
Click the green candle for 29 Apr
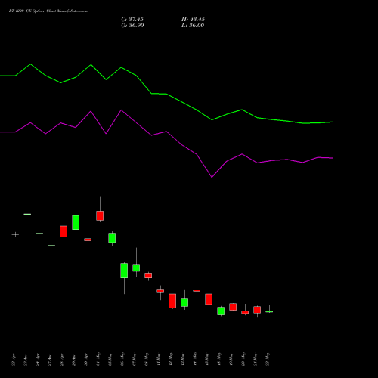pos(76,222)
